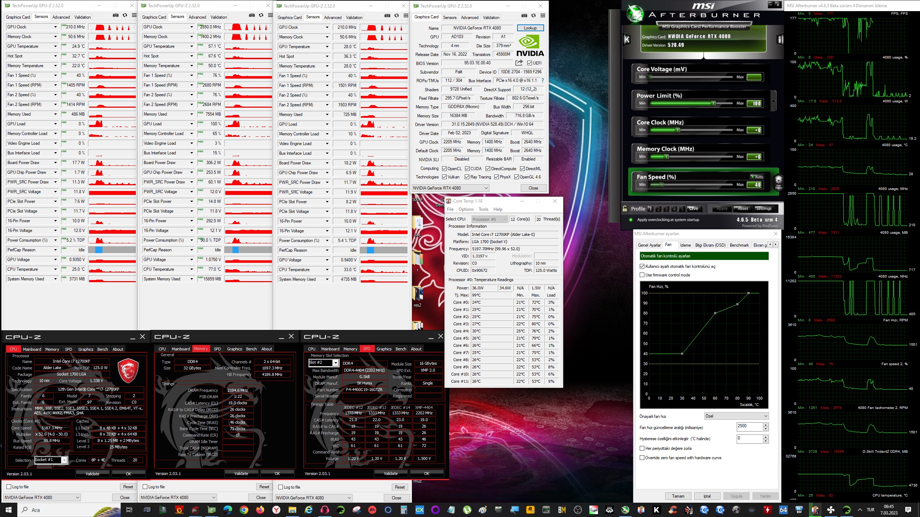The image size is (920, 517).
Task: Open GPU selector dropdown in GPU-Z Graphics Card window
Action: tap(450, 188)
